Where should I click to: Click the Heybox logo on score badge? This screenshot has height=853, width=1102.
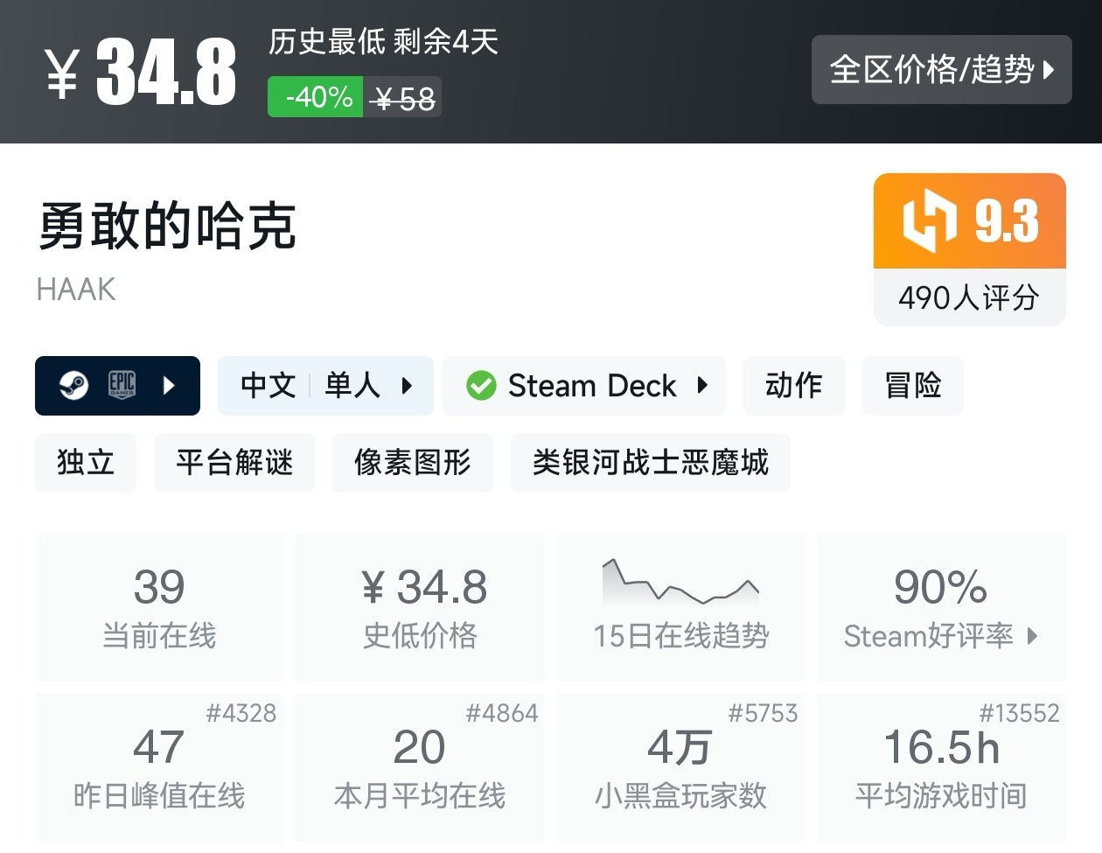[929, 220]
